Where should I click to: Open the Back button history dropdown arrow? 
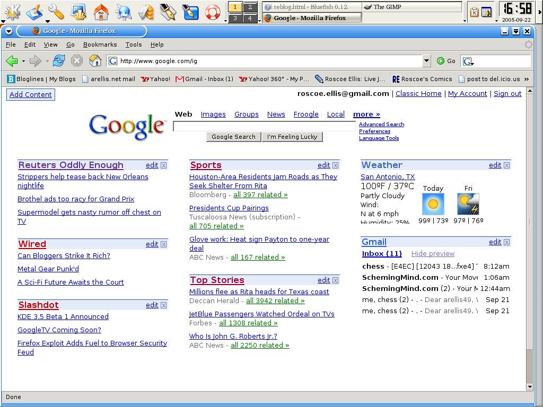23,61
